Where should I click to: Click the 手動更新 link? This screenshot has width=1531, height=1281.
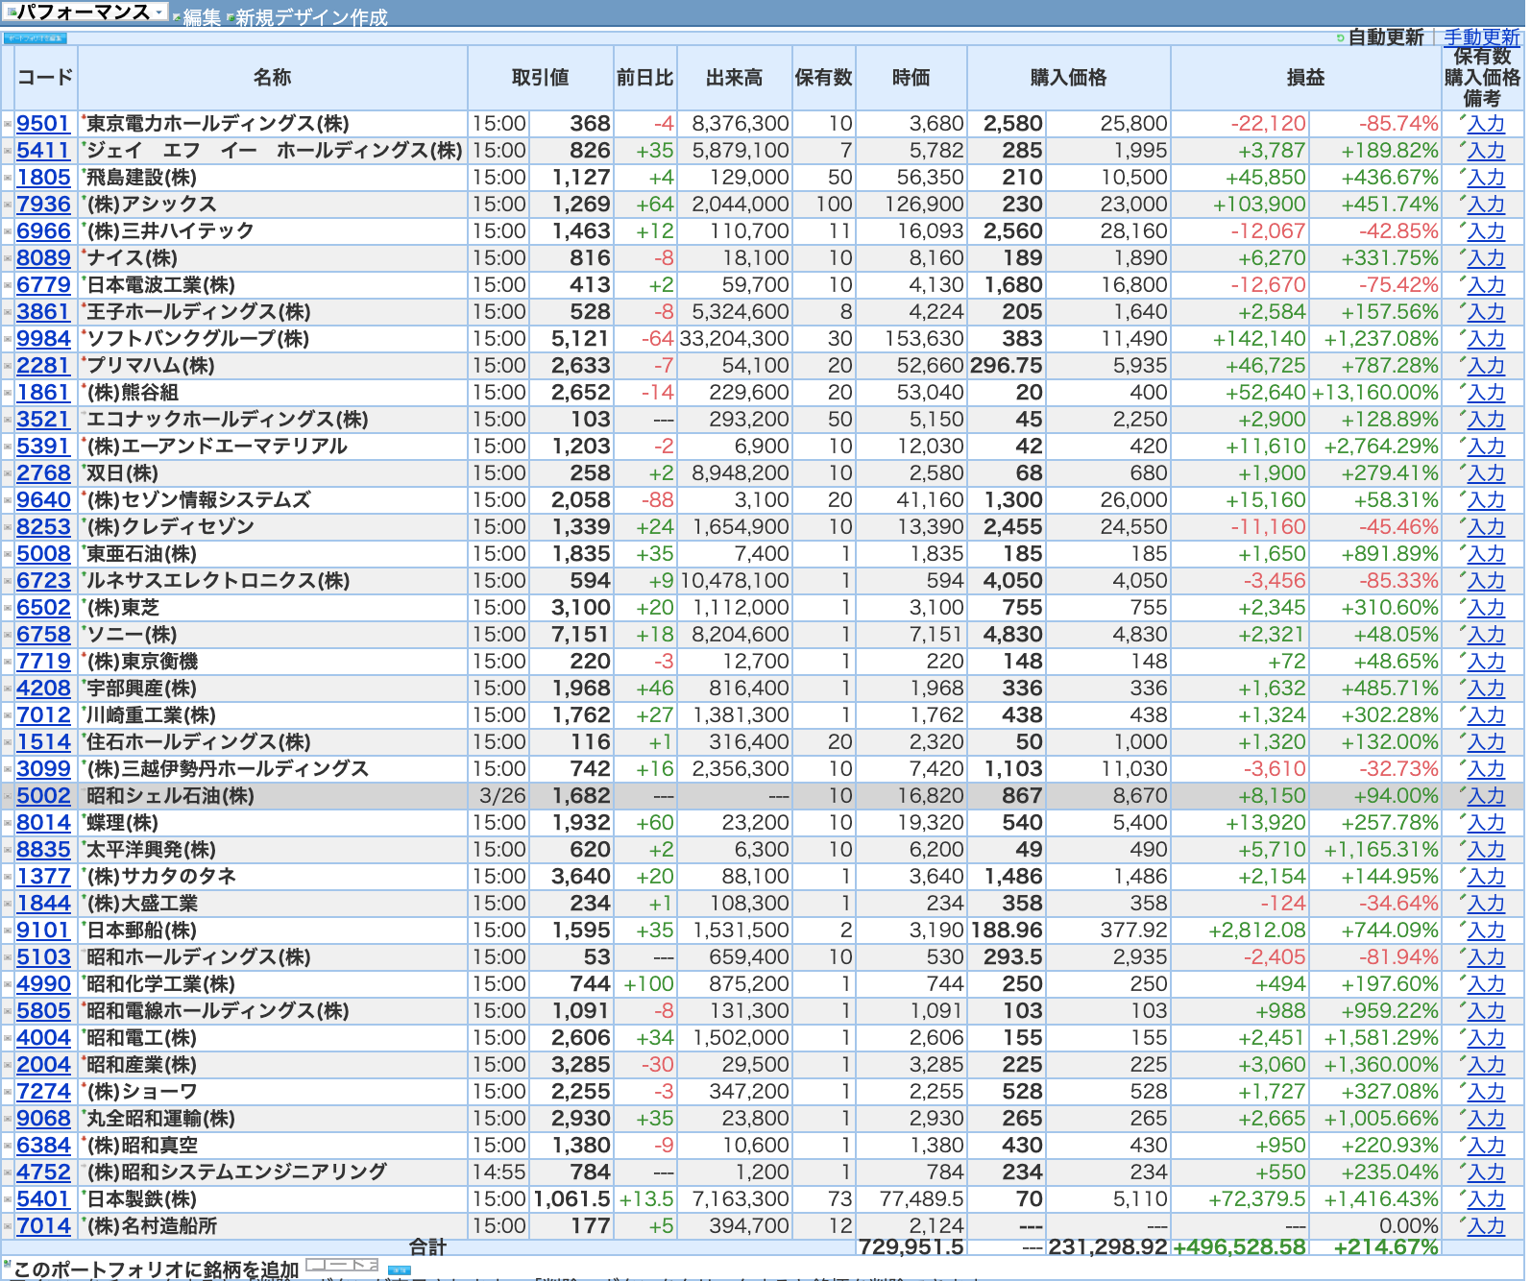1481,36
